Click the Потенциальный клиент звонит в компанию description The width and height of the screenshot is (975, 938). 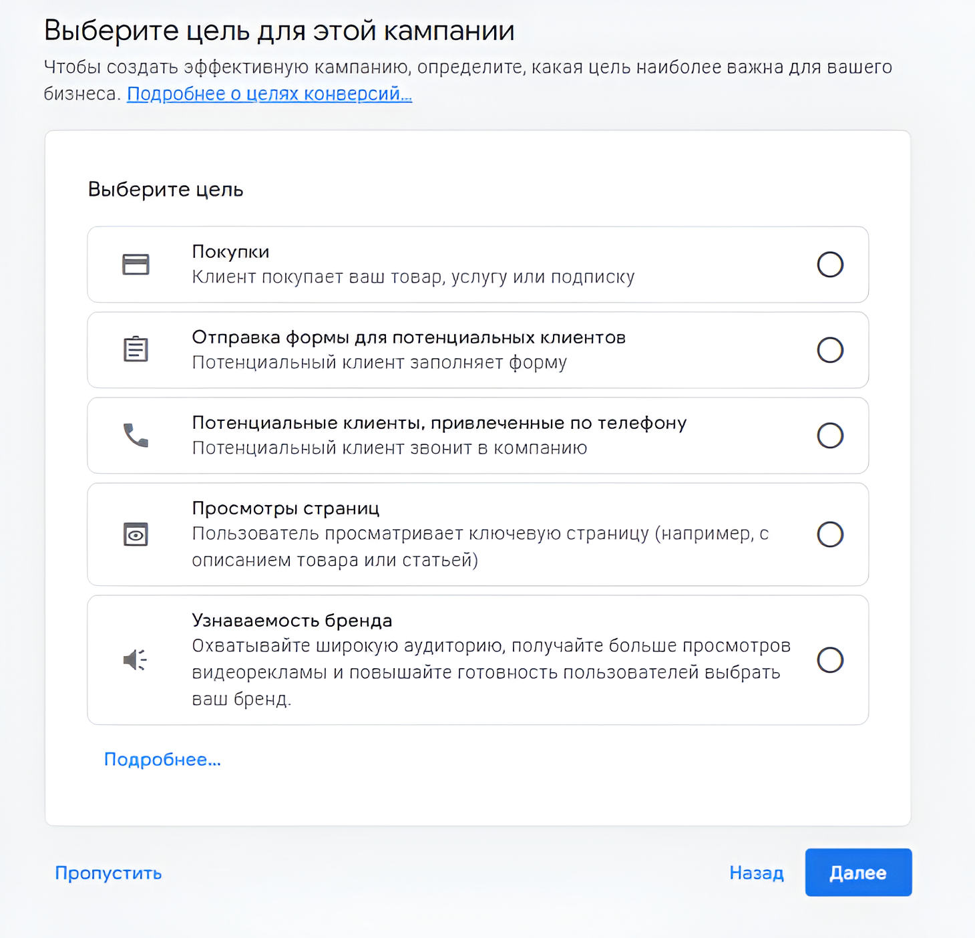point(389,448)
